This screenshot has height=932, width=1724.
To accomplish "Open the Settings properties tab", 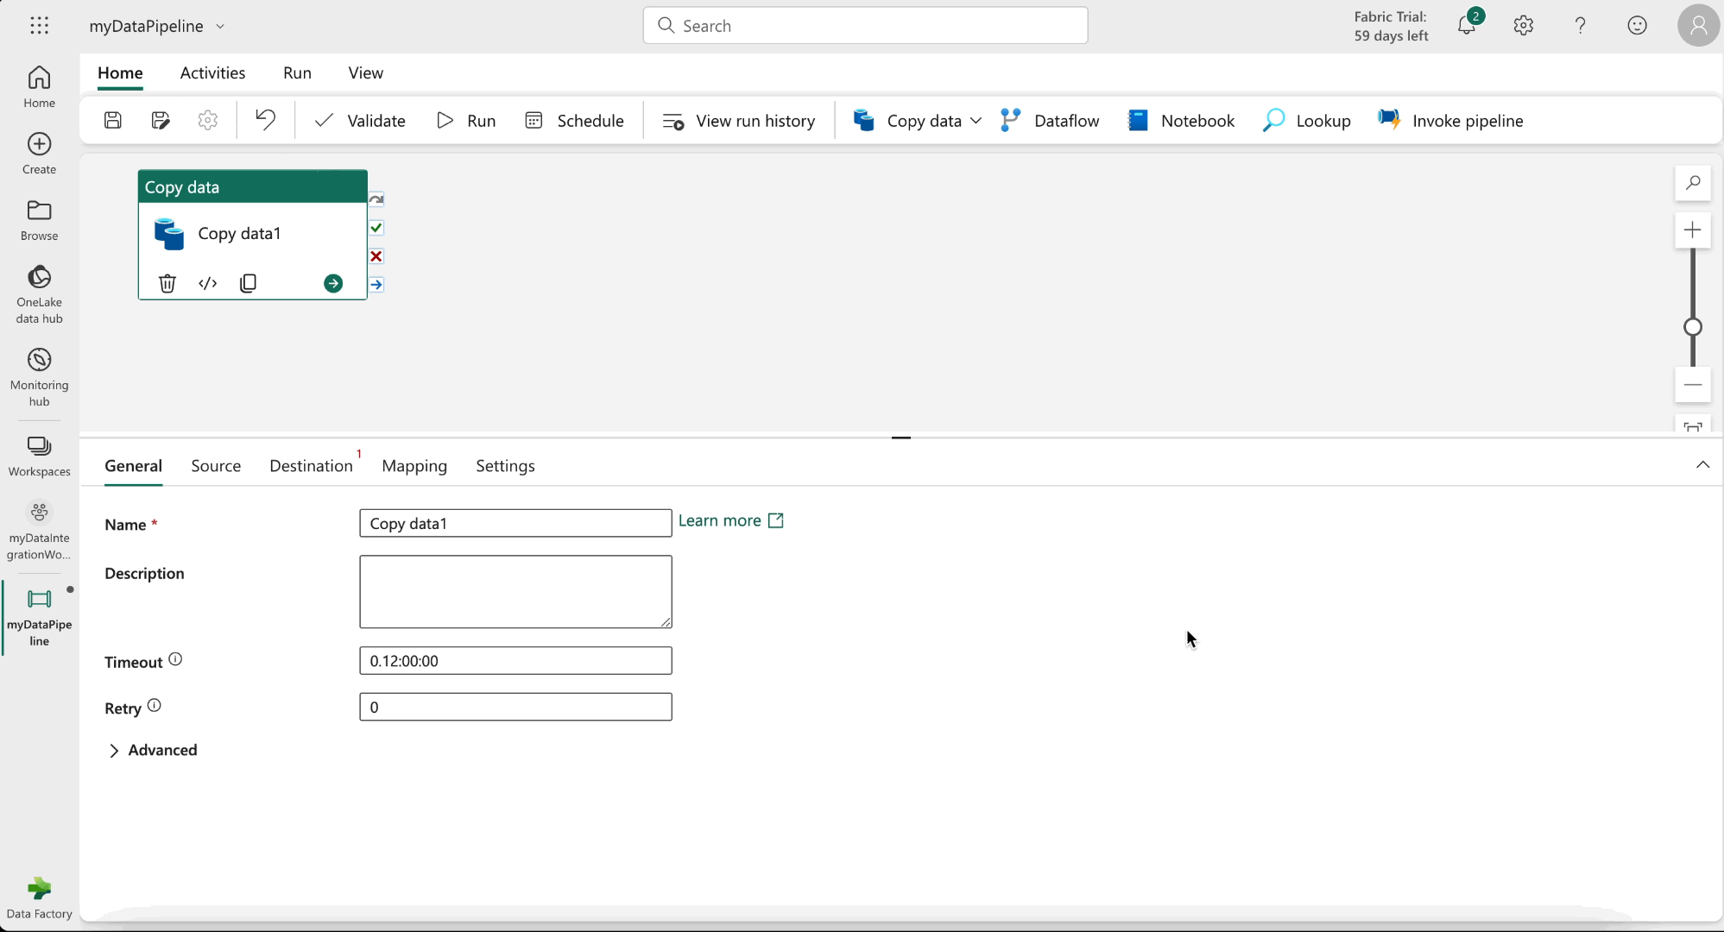I will [x=505, y=466].
